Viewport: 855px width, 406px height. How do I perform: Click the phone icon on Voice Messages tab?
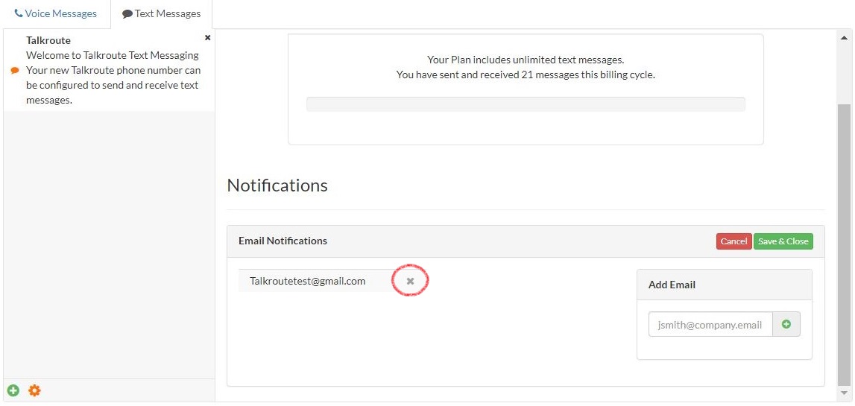point(19,13)
